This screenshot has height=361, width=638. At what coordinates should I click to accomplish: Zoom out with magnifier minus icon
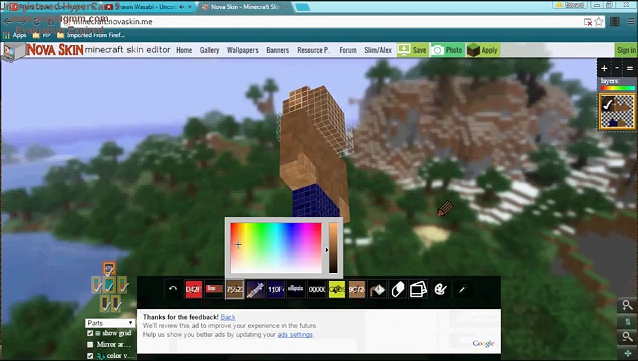[x=627, y=337]
